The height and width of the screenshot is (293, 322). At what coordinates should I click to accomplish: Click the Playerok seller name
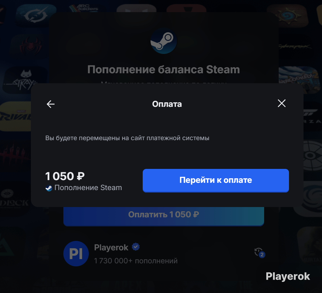pyautogui.click(x=111, y=248)
